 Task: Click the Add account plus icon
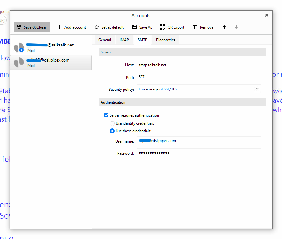tap(60, 27)
